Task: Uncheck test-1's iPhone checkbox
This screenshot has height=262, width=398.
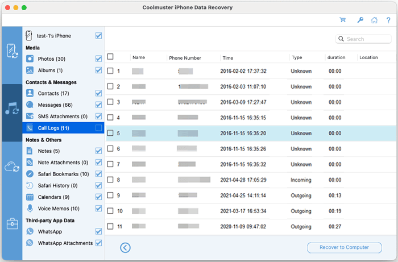Action: click(98, 36)
